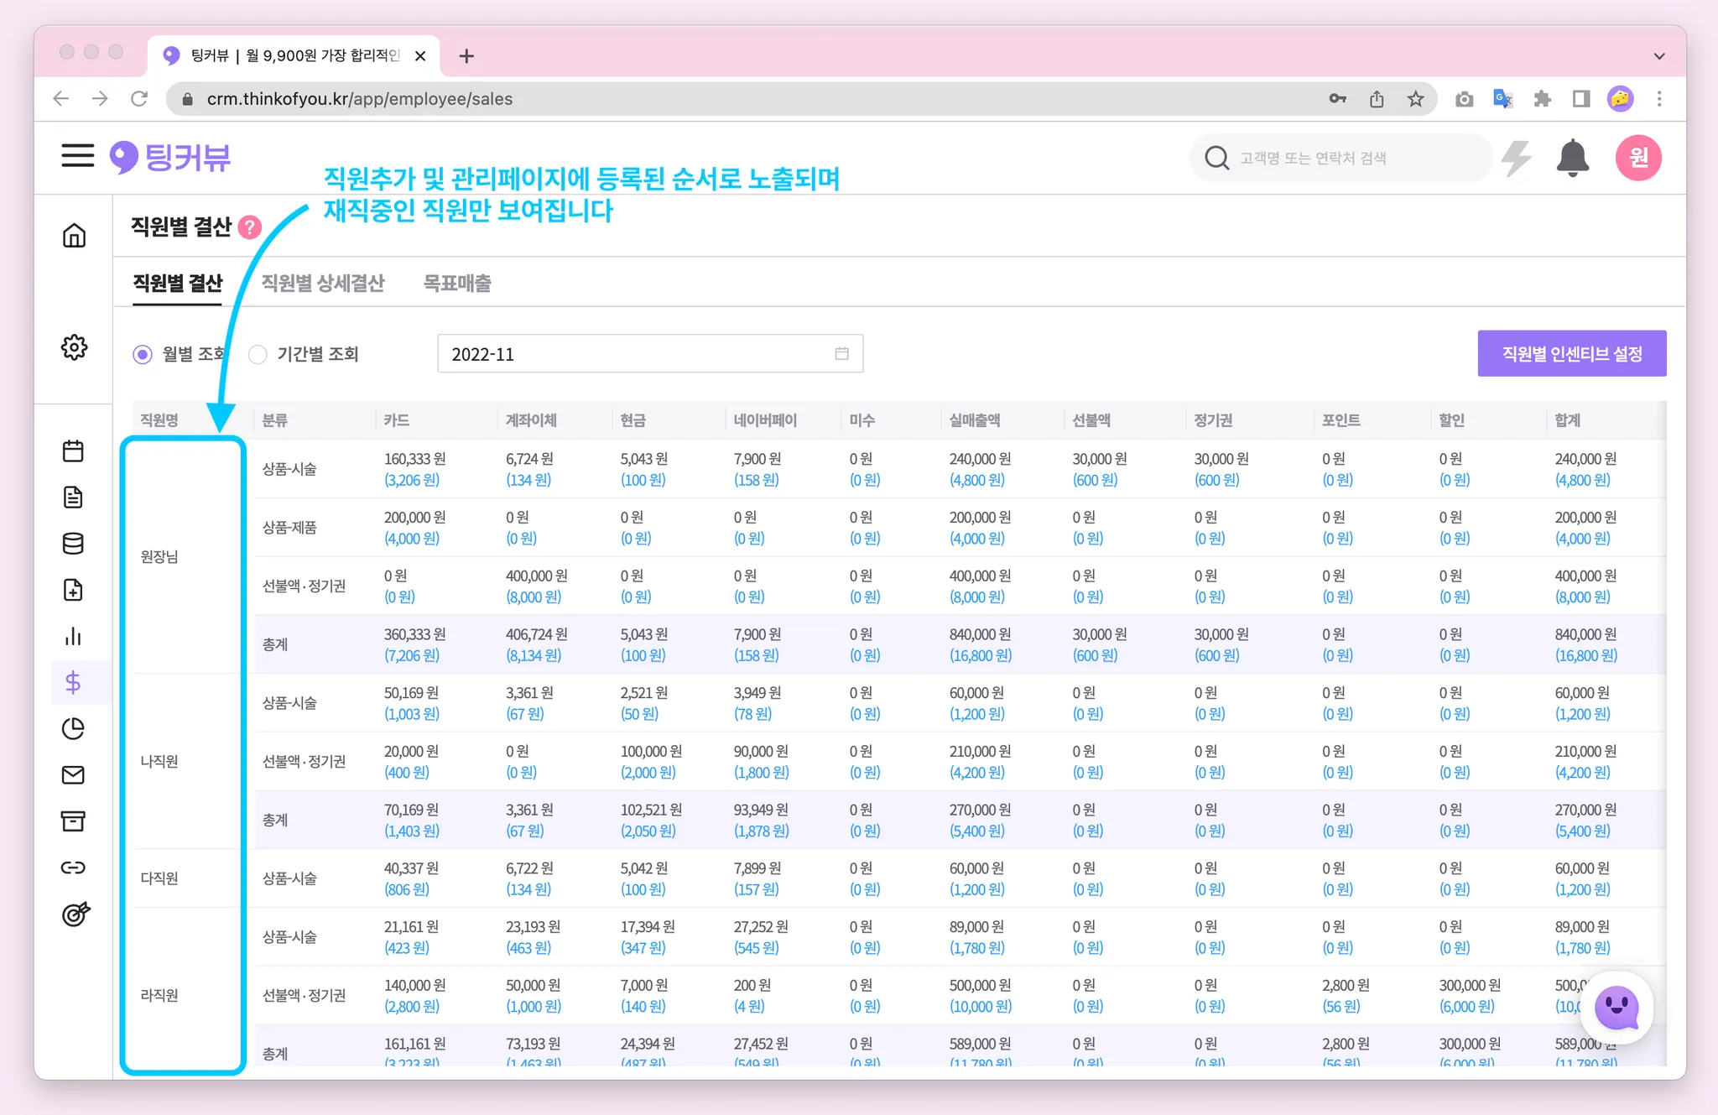
Task: Select the 월별 조회 radio button
Action: pyautogui.click(x=143, y=354)
